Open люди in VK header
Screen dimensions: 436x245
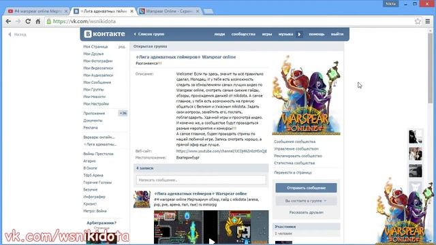click(219, 34)
